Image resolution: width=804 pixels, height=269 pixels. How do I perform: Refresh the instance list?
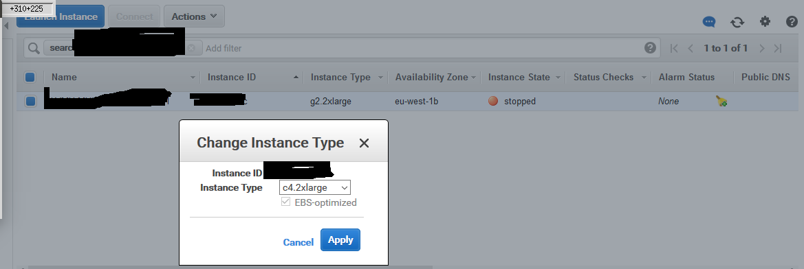[737, 22]
